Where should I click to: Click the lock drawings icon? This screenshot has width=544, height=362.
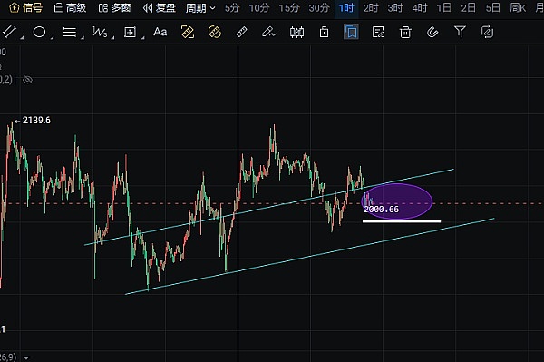[324, 33]
